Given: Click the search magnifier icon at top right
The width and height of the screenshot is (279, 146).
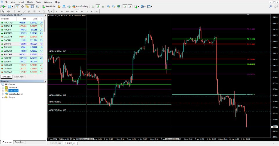Looking at the screenshot, I should 271,7.
